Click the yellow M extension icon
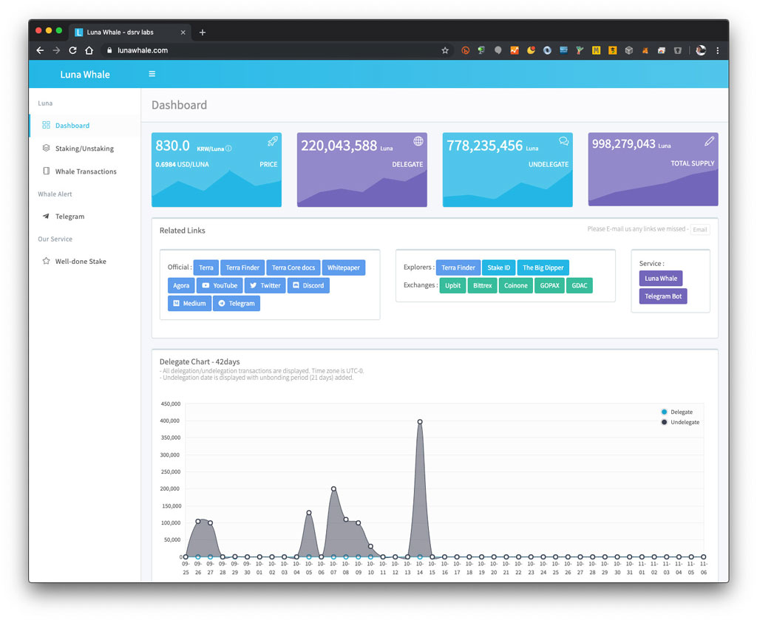Screen dimensions: 757x620 click(597, 50)
